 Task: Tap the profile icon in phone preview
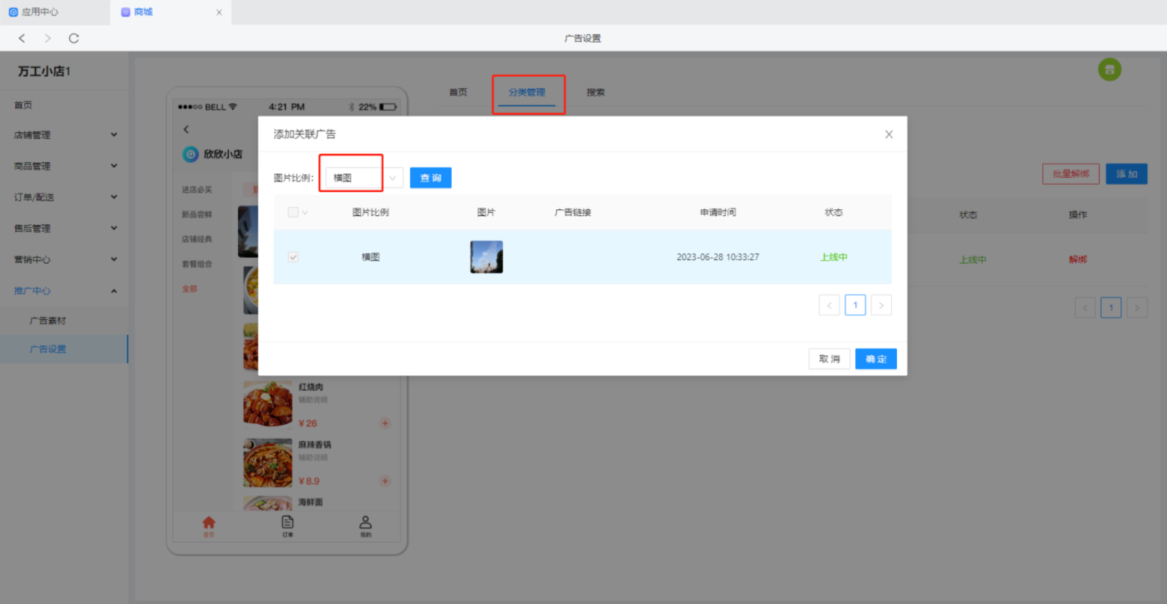(x=366, y=524)
